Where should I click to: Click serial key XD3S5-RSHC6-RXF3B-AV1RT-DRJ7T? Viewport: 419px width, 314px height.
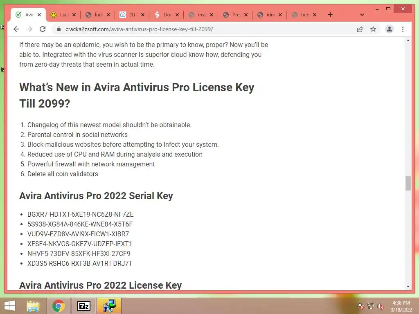tap(80, 263)
